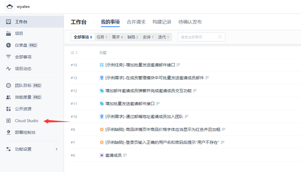Open 公开资源 grid icon
This screenshot has width=301, height=172.
9,109
